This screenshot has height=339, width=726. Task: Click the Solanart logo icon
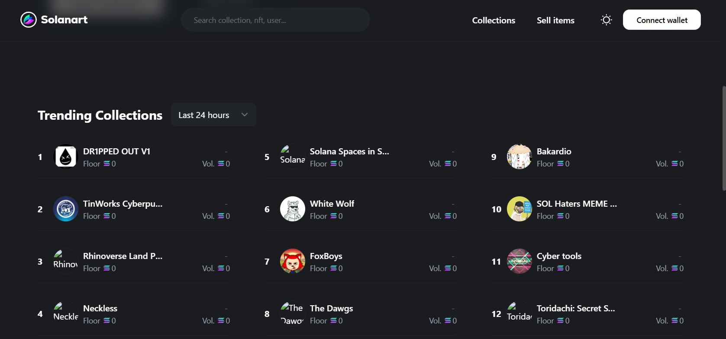click(x=29, y=19)
